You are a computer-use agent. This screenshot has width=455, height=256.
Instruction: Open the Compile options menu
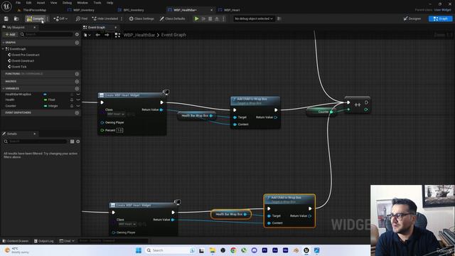pos(48,18)
